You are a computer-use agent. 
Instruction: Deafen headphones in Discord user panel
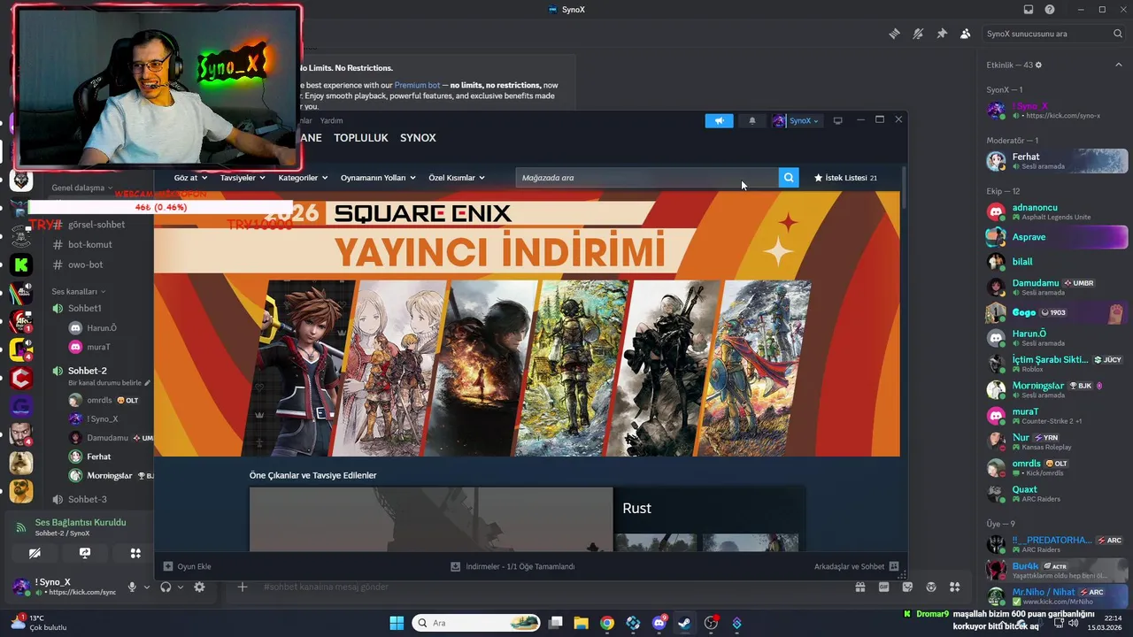click(x=165, y=587)
